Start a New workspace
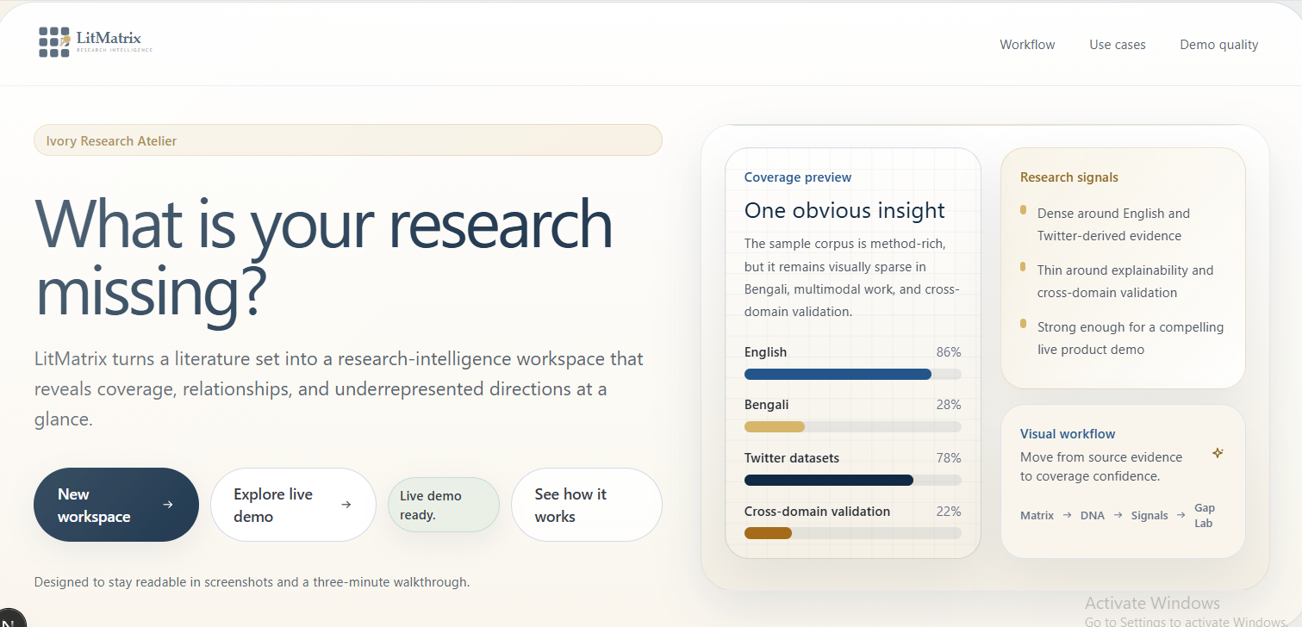1302x627 pixels. (x=116, y=505)
